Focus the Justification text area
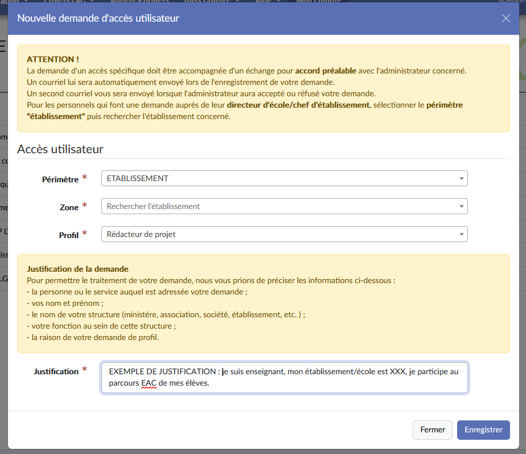 point(285,377)
